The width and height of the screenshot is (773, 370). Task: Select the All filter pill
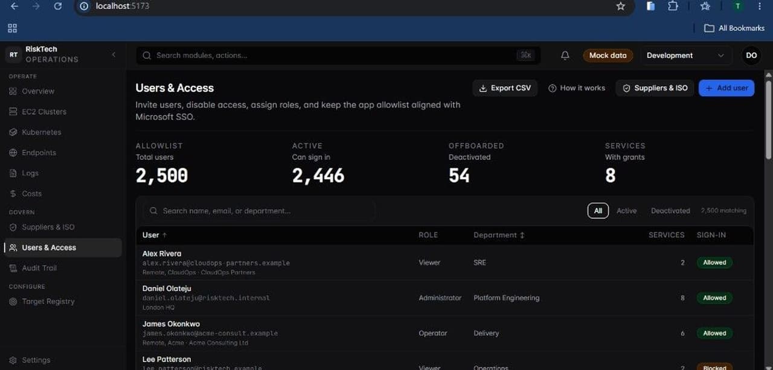pos(598,211)
